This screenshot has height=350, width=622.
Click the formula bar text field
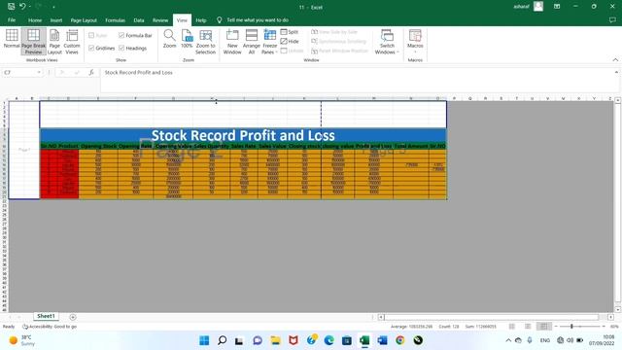[x=357, y=81]
